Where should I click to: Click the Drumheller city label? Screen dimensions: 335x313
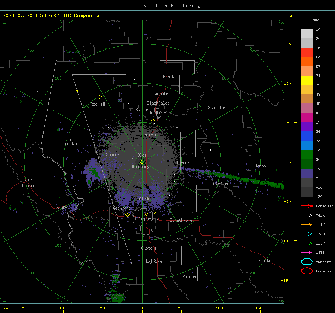click(x=218, y=183)
